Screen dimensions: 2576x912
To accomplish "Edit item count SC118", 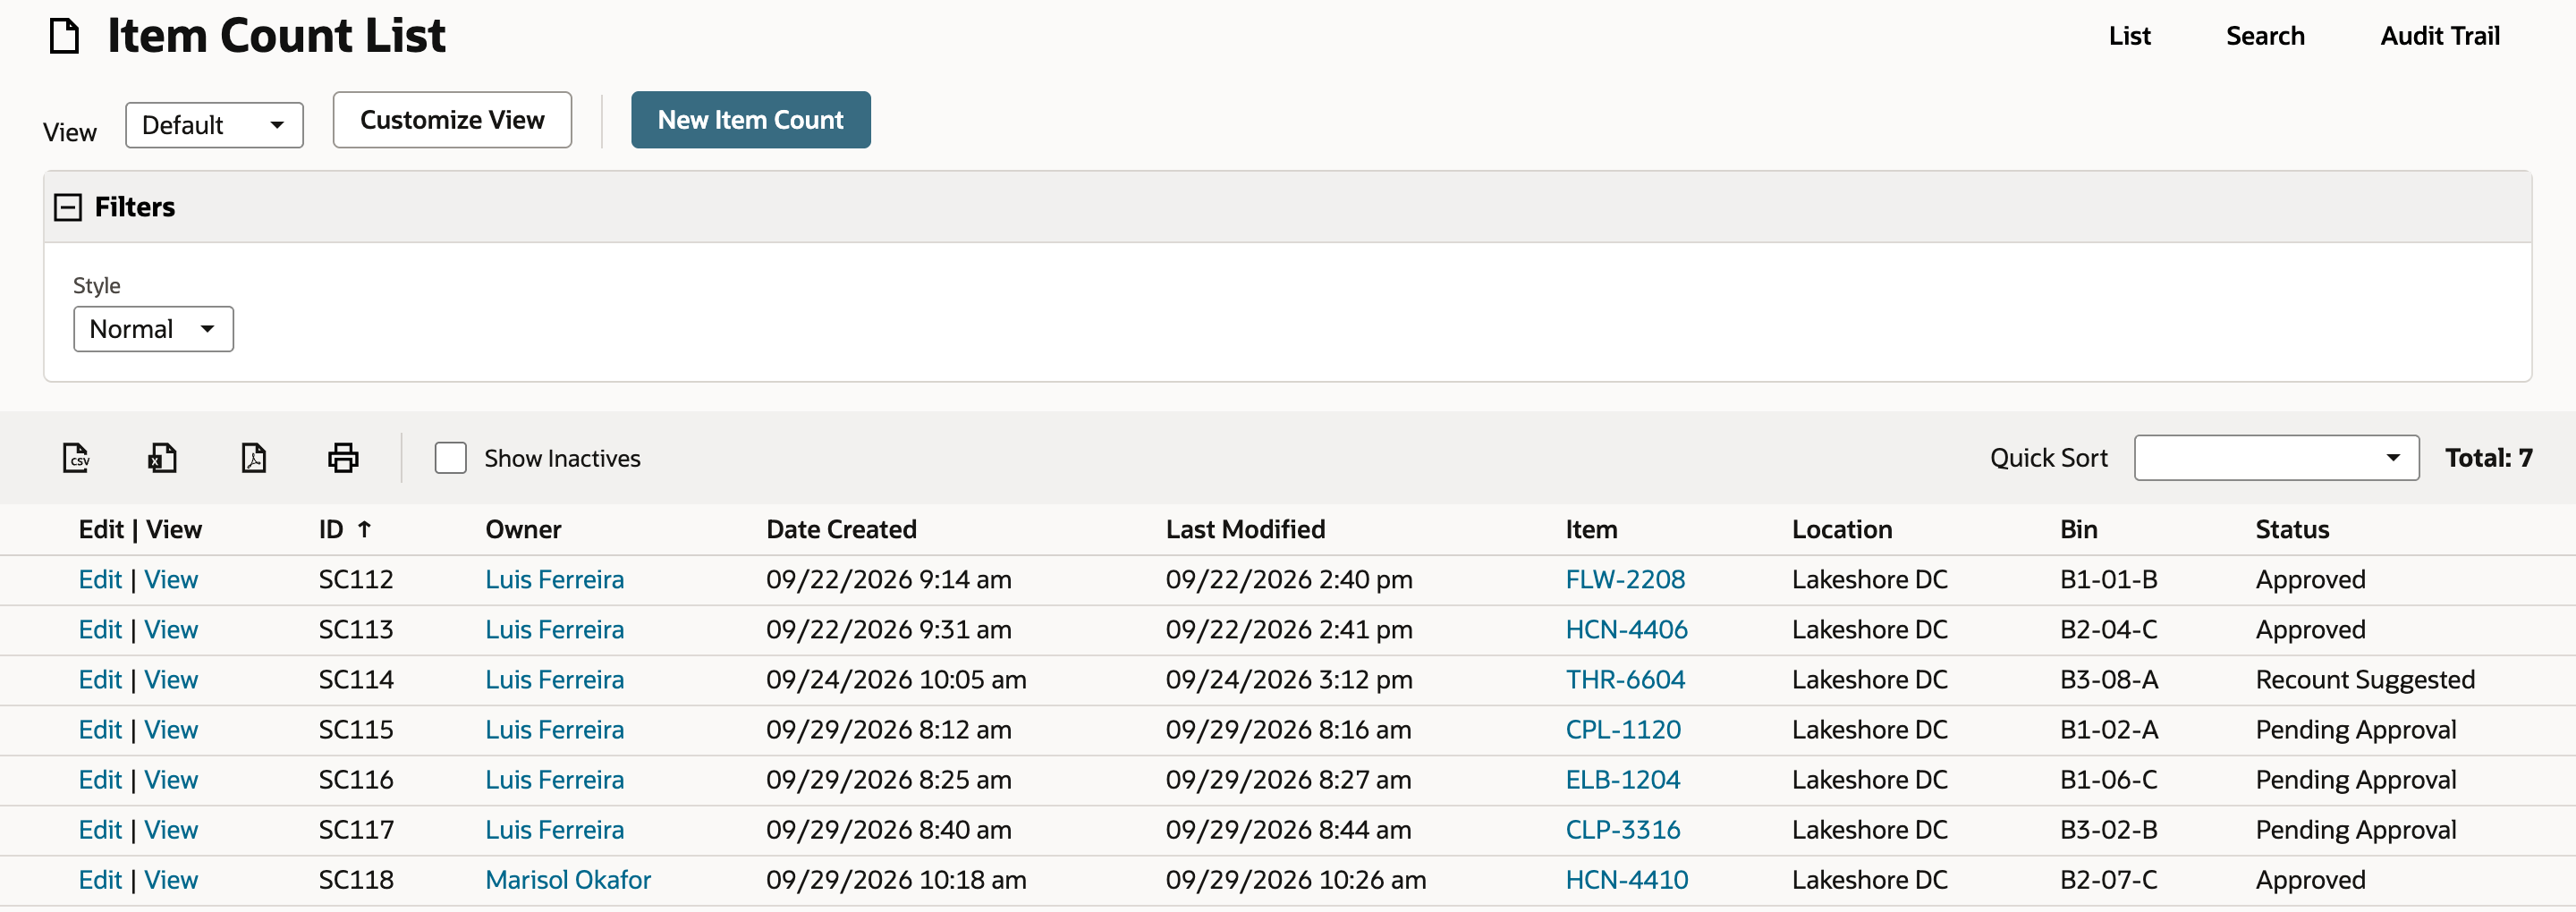I will [x=100, y=880].
